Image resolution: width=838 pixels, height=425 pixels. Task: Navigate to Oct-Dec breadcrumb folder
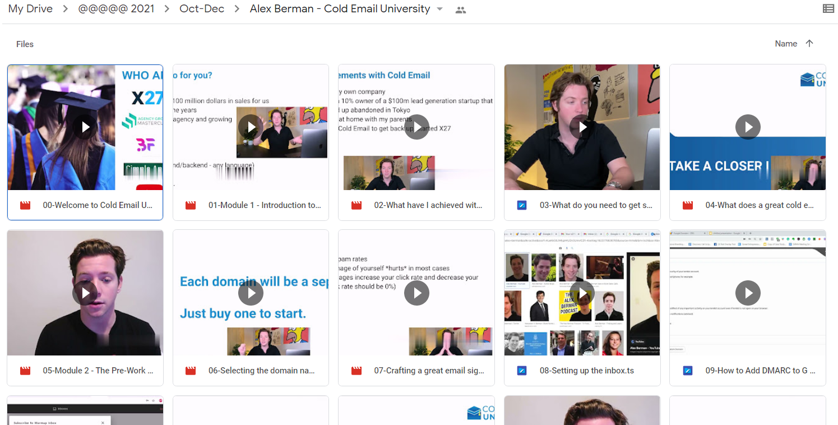pyautogui.click(x=202, y=9)
